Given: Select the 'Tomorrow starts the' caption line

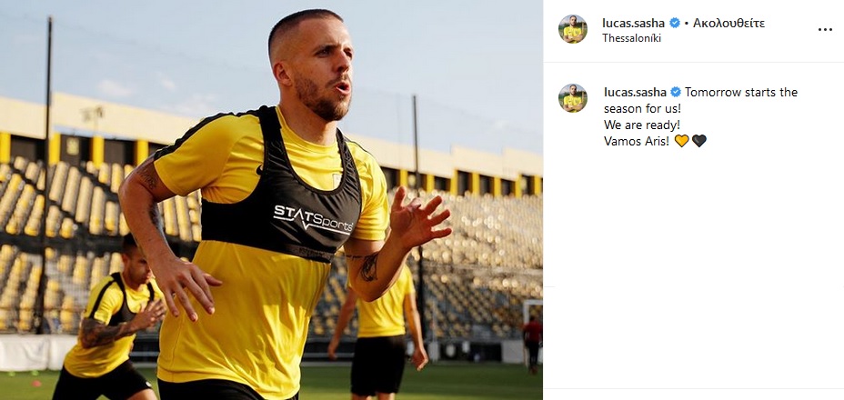Looking at the screenshot, I should pyautogui.click(x=741, y=92).
